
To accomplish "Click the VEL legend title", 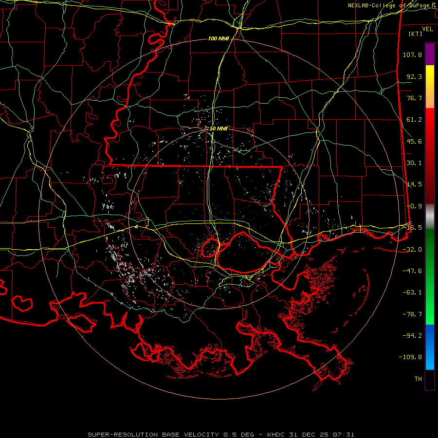I will (427, 29).
